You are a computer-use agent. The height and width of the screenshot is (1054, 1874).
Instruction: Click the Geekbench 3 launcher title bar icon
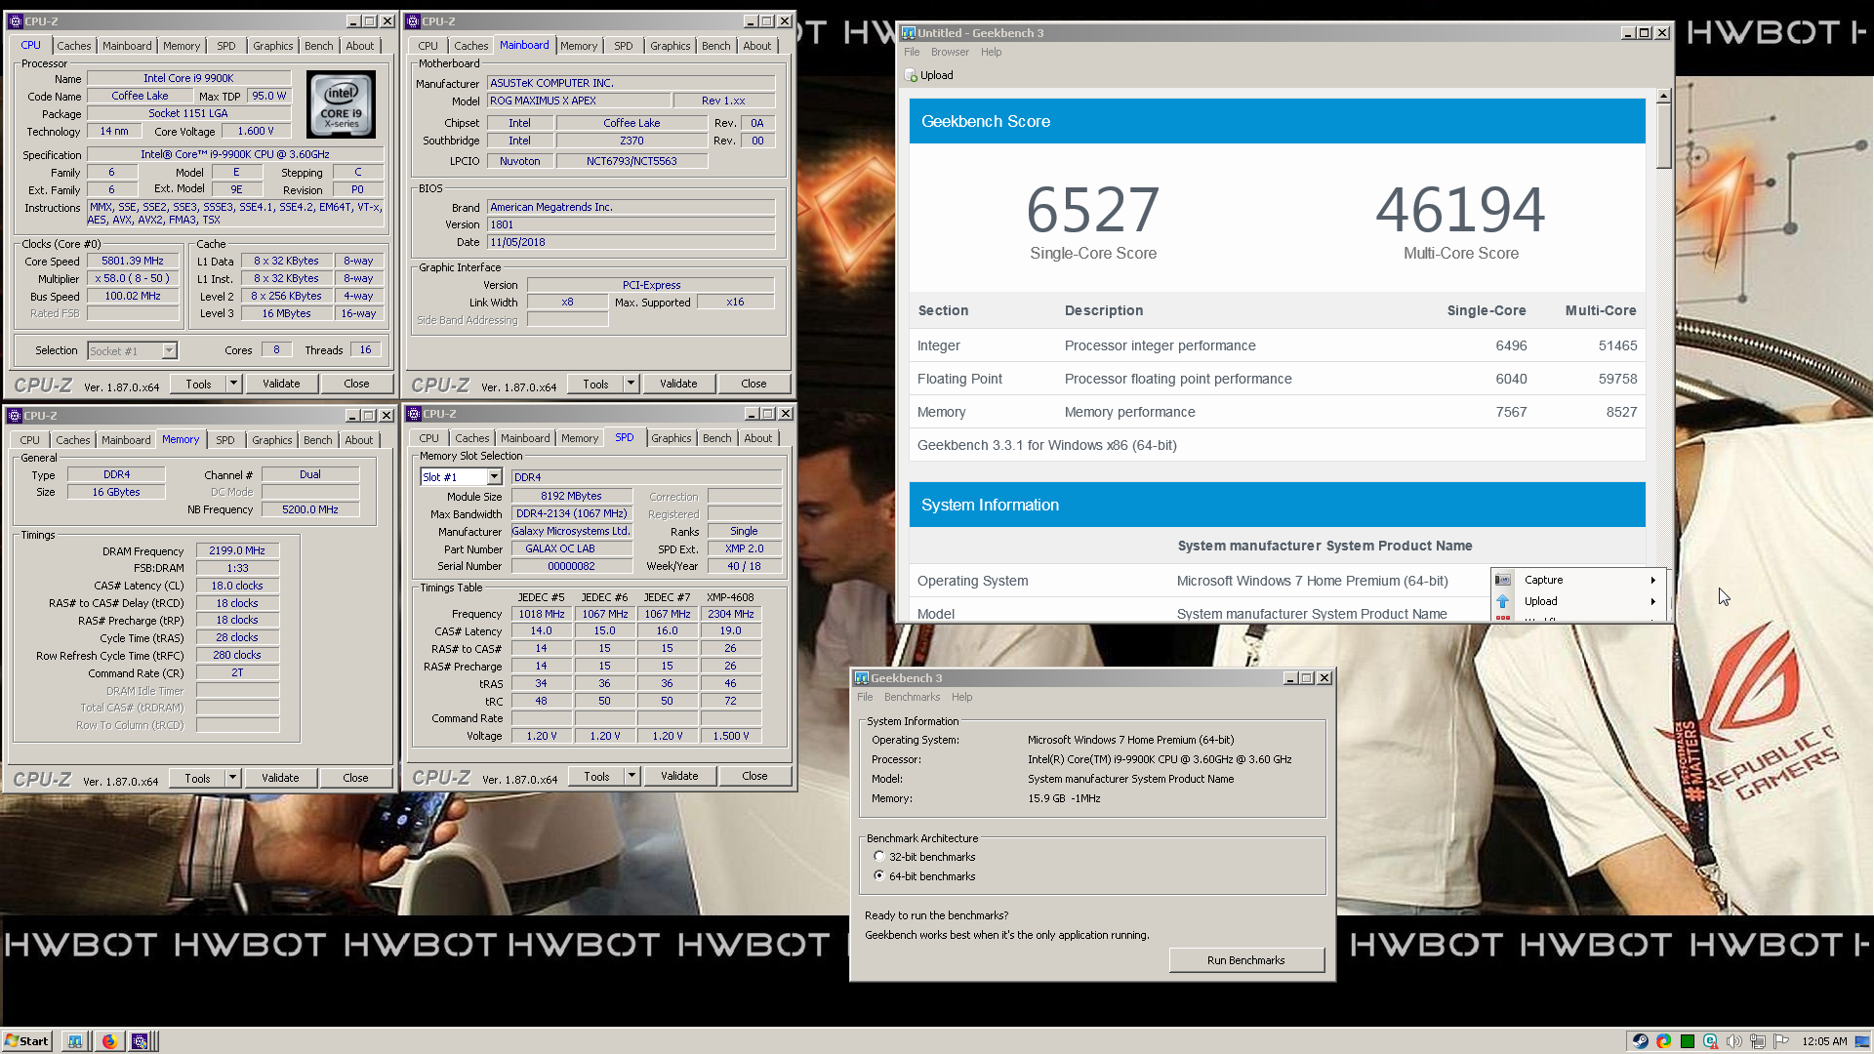(x=861, y=678)
